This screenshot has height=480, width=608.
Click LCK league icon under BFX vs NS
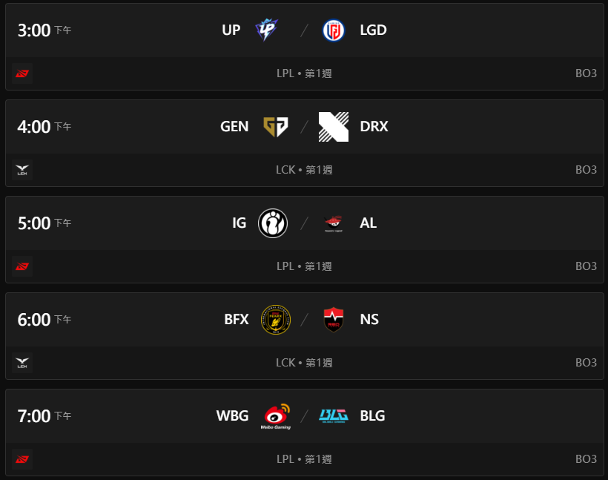pyautogui.click(x=22, y=363)
